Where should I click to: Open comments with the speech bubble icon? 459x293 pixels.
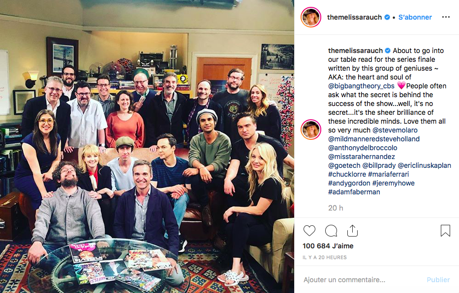pyautogui.click(x=331, y=231)
